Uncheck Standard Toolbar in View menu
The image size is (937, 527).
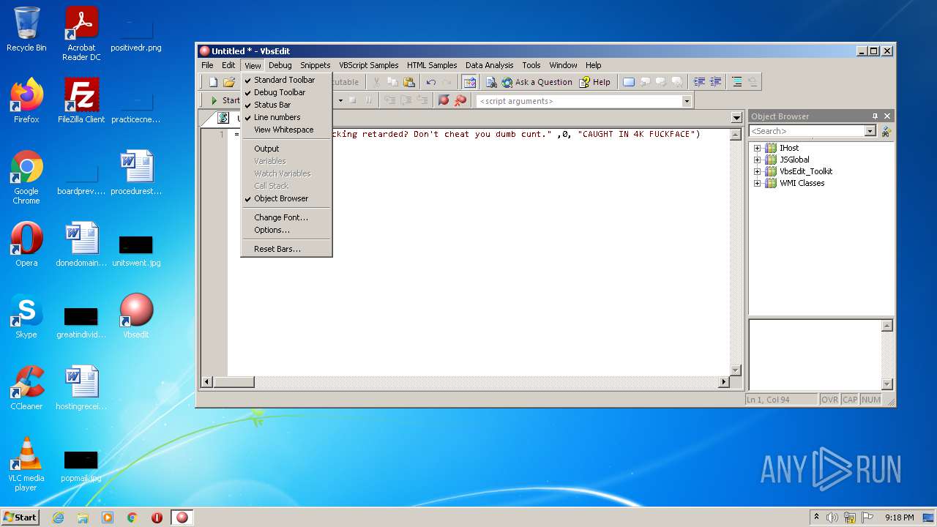pos(286,80)
